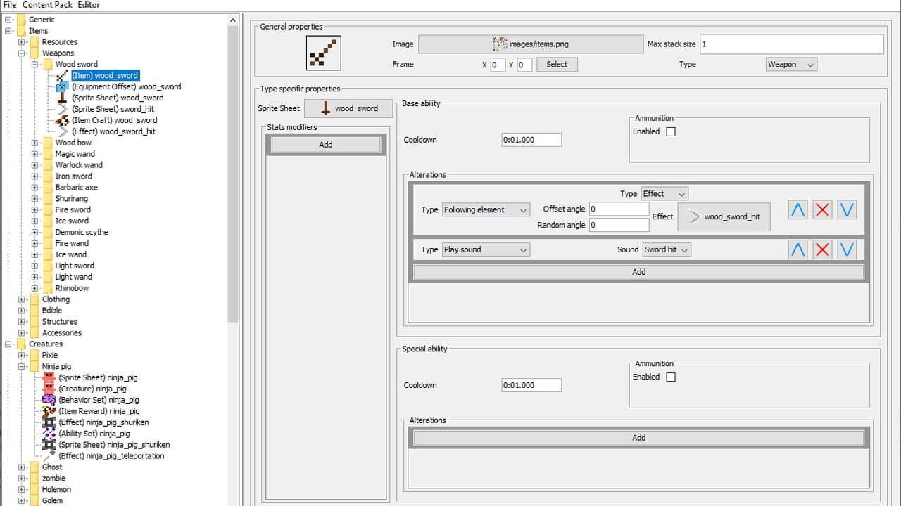901x506 pixels.
Task: Remove the Play sound alteration
Action: pyautogui.click(x=822, y=249)
